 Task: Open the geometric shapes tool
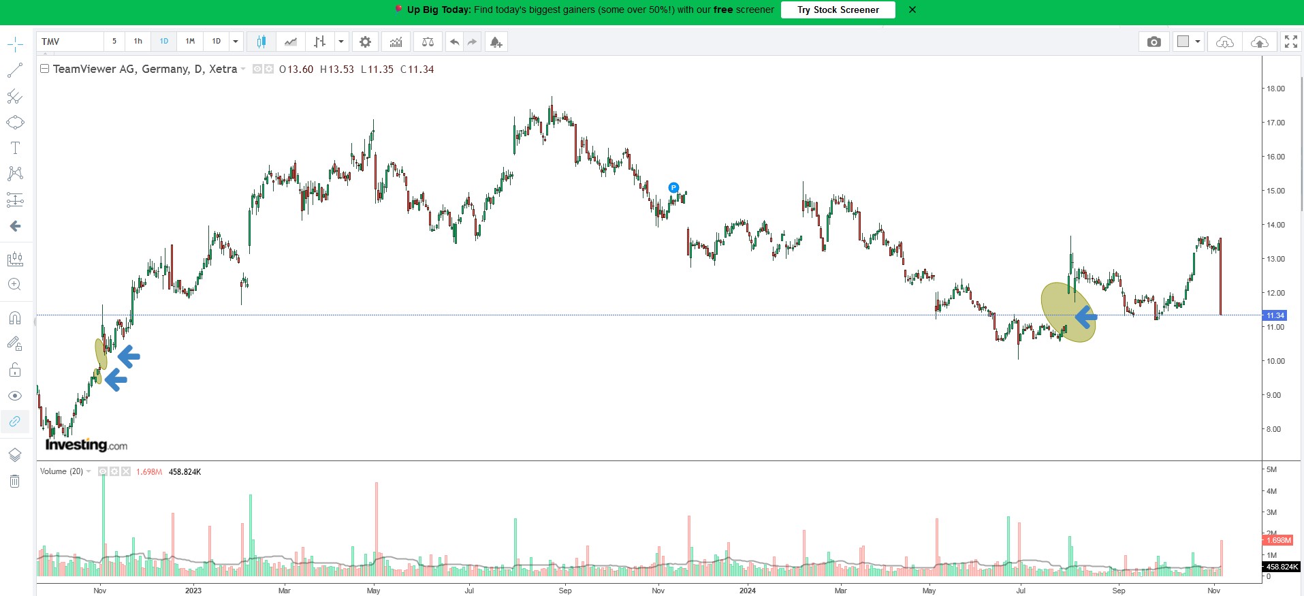coord(15,123)
